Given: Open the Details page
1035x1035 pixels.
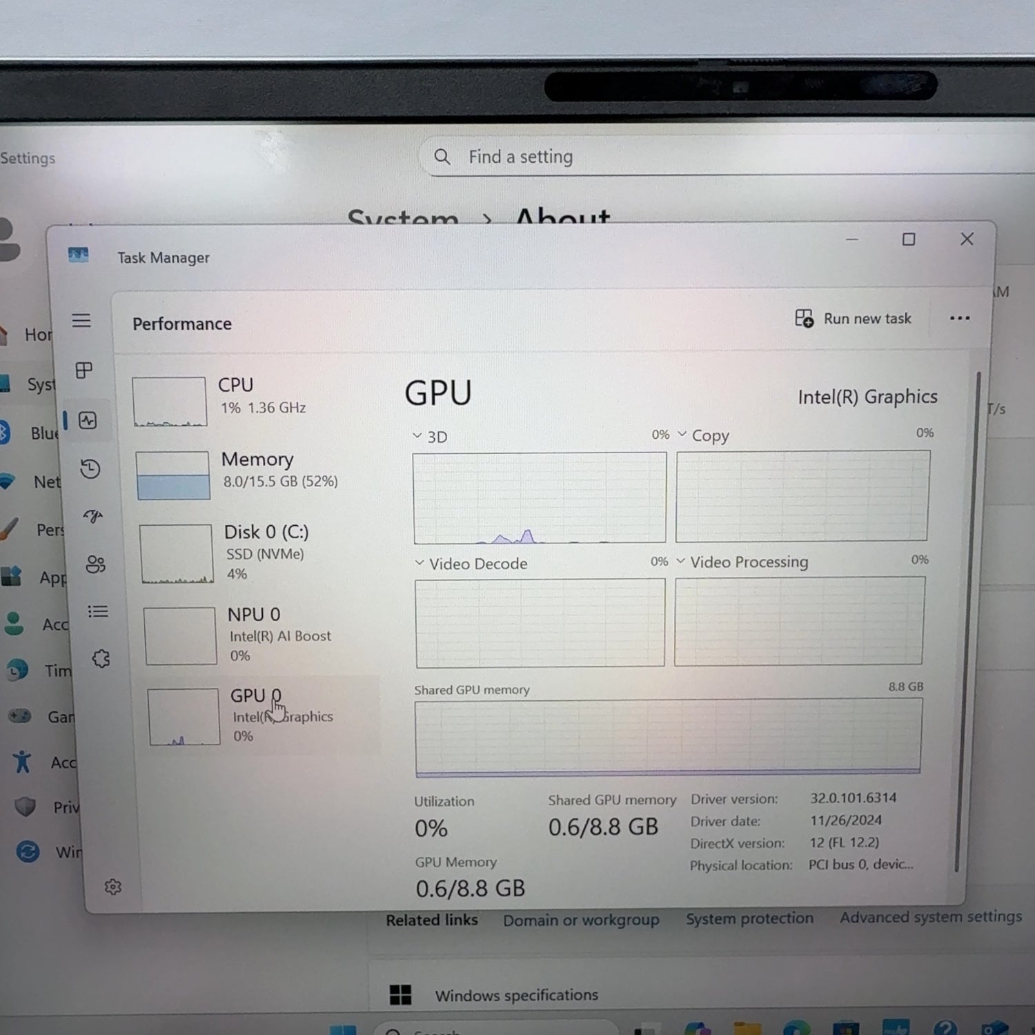Looking at the screenshot, I should click(x=98, y=611).
